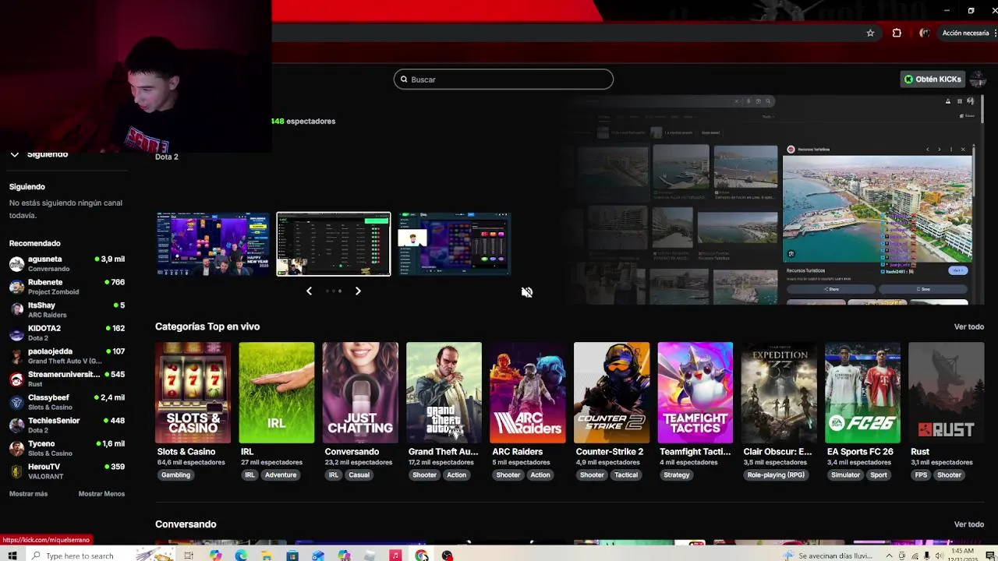Viewport: 998px width, 561px height.
Task: Switch to Google Chrome in taskbar
Action: (422, 556)
